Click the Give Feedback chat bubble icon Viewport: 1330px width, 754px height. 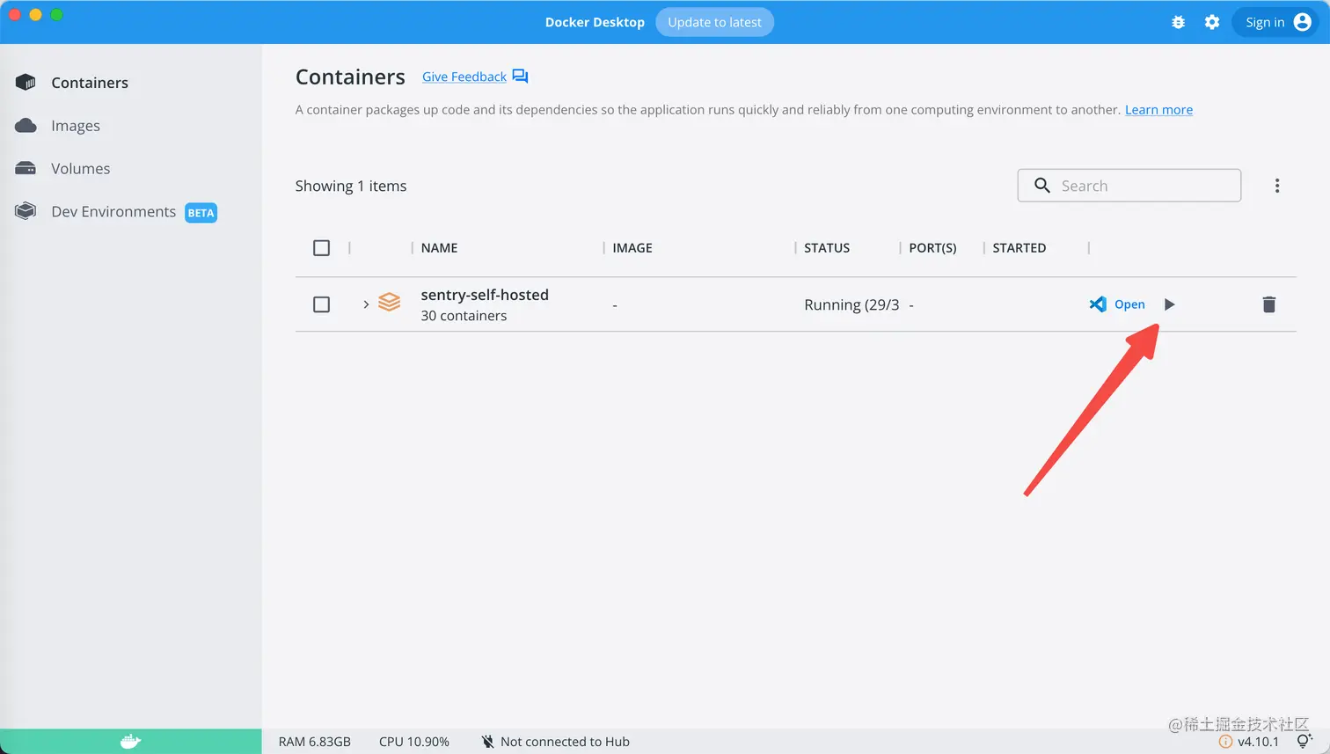pyautogui.click(x=520, y=77)
